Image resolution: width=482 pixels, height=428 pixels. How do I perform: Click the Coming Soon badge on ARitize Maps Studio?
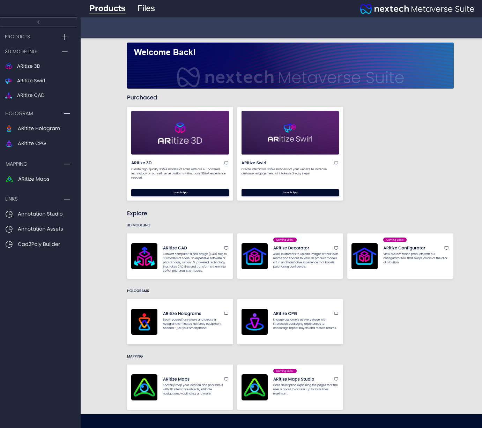[285, 371]
